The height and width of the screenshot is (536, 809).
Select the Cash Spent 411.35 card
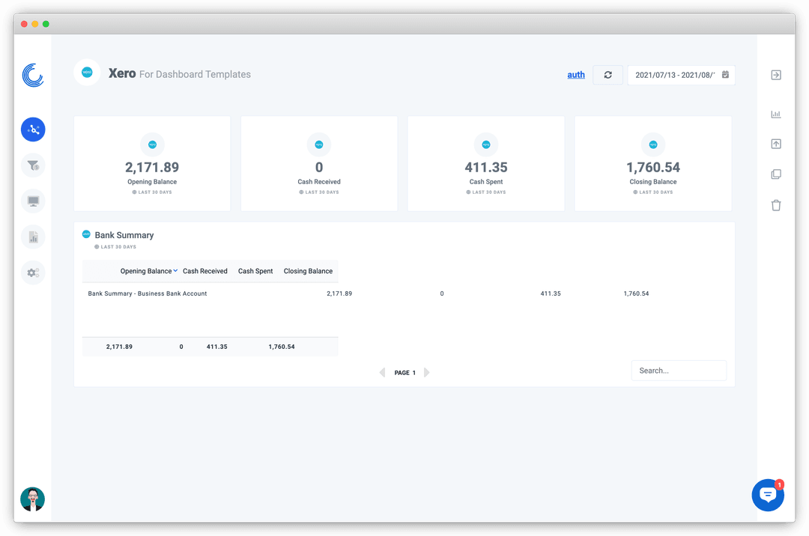point(486,163)
